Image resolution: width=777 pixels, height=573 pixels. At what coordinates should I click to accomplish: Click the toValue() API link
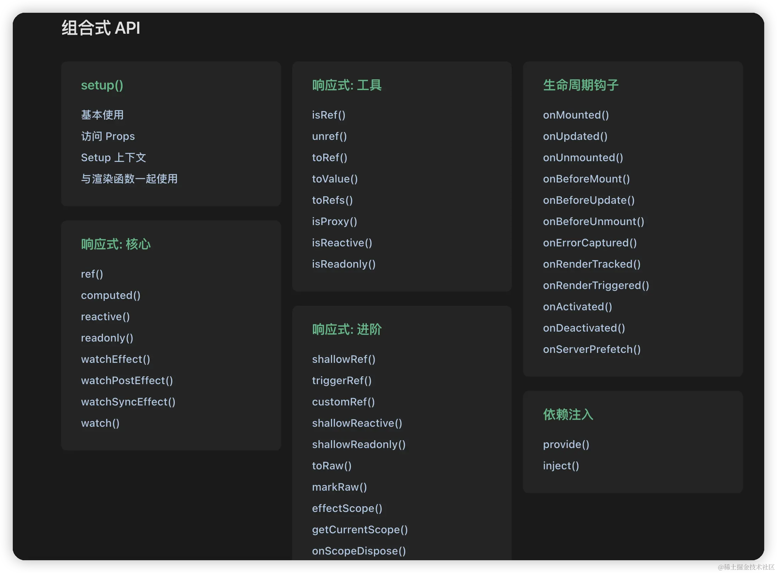tap(335, 179)
